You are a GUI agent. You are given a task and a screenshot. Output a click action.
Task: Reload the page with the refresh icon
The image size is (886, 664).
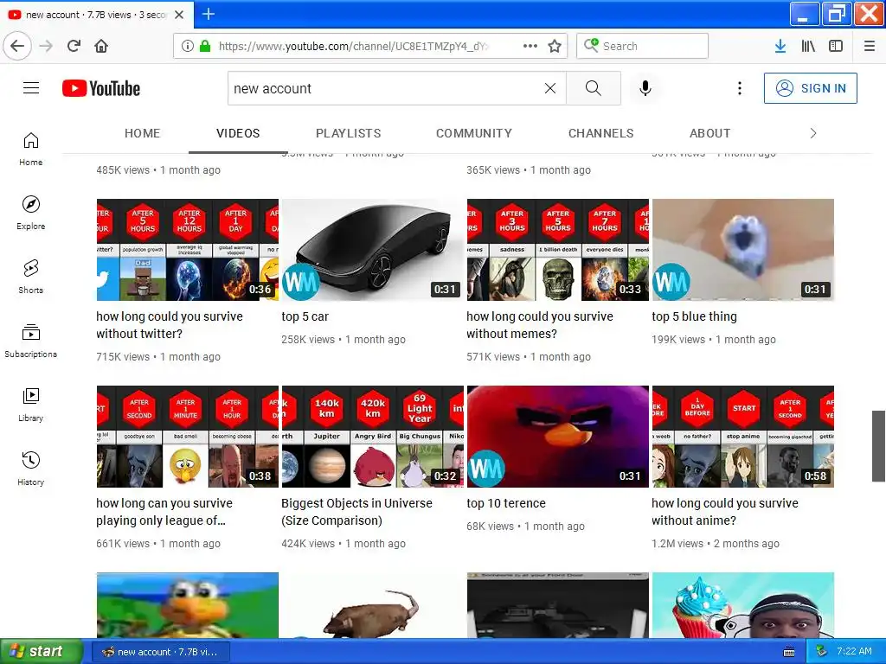[x=74, y=46]
